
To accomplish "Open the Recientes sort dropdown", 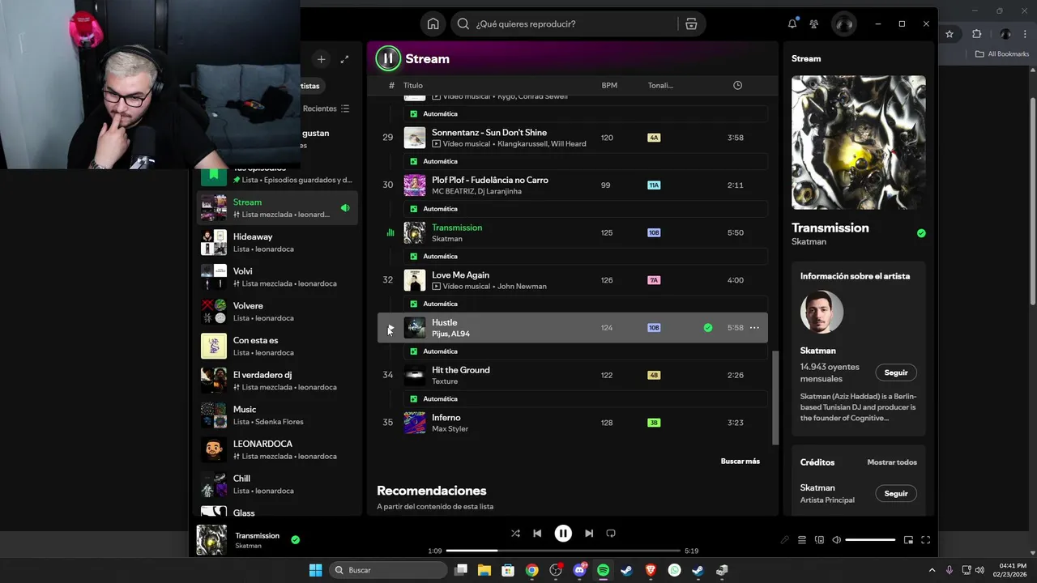I will [x=326, y=109].
